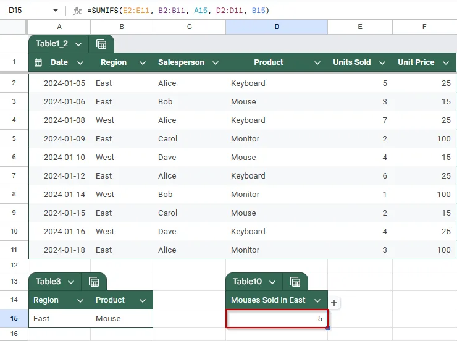Viewport: 457px width, 341px height.
Task: Open Name box dropdown arrow
Action: click(x=56, y=11)
